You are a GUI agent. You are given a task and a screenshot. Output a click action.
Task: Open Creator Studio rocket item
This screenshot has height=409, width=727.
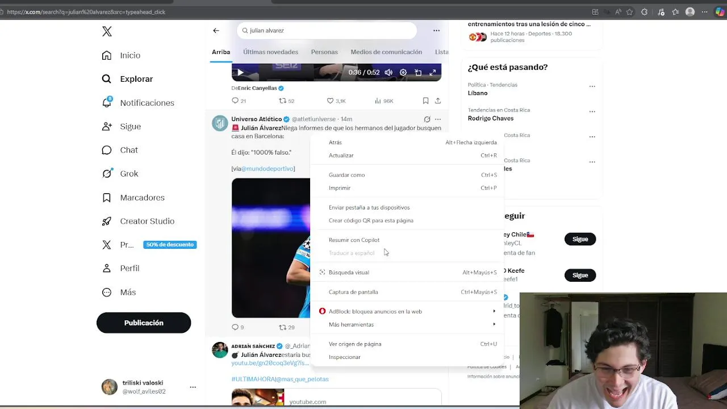coord(138,221)
